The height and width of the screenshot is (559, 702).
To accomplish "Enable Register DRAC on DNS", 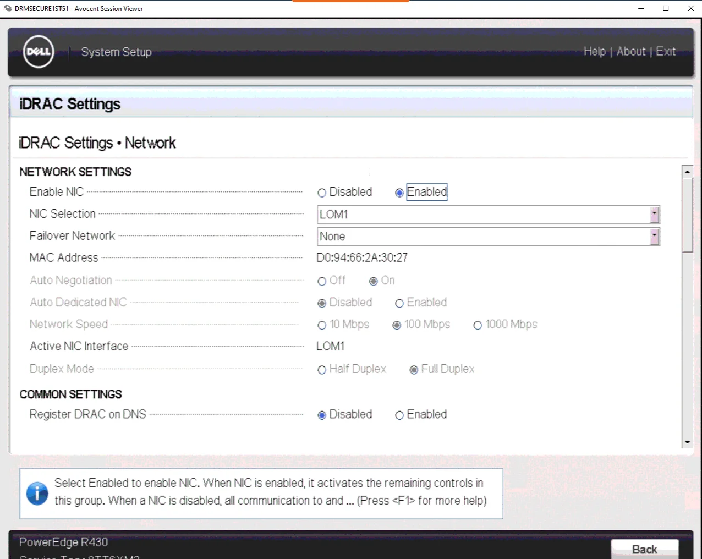I will [399, 415].
